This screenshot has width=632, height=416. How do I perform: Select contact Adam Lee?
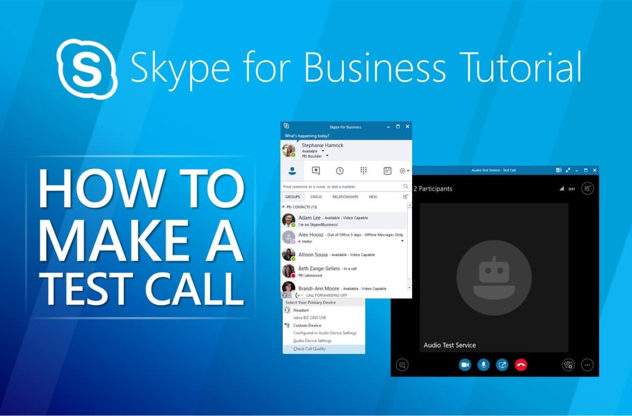[x=344, y=221]
